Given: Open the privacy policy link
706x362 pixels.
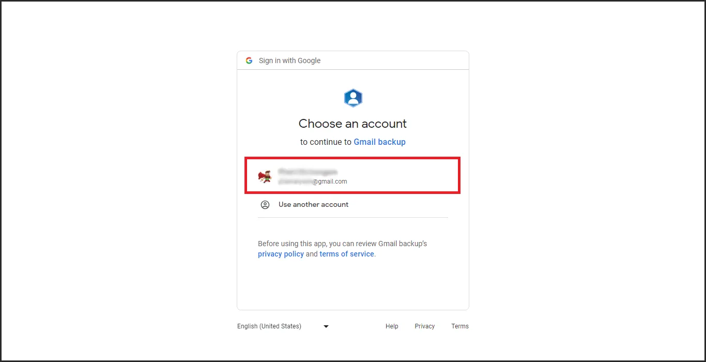Looking at the screenshot, I should (281, 254).
